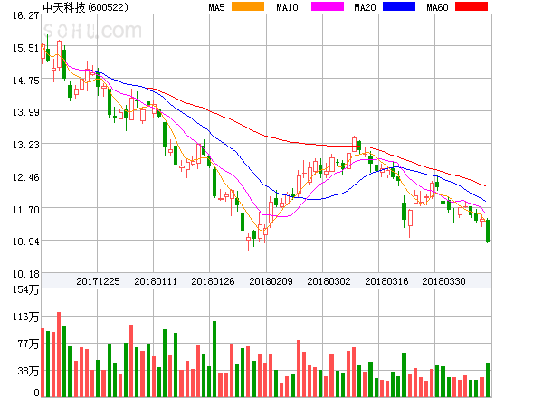Click the 16.27 price axis label
543x398 pixels.
(25, 15)
